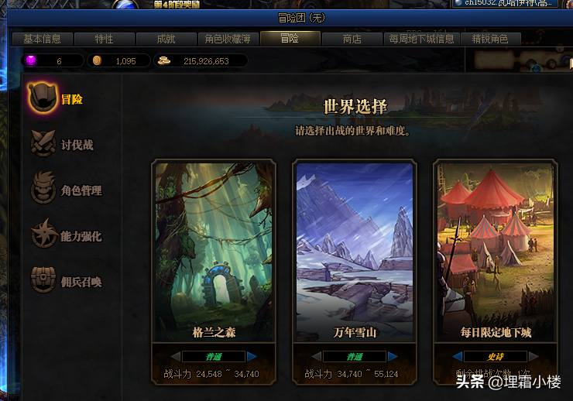Open 佣兵召唤 treasure chest icon
The height and width of the screenshot is (401, 573).
[x=43, y=279]
